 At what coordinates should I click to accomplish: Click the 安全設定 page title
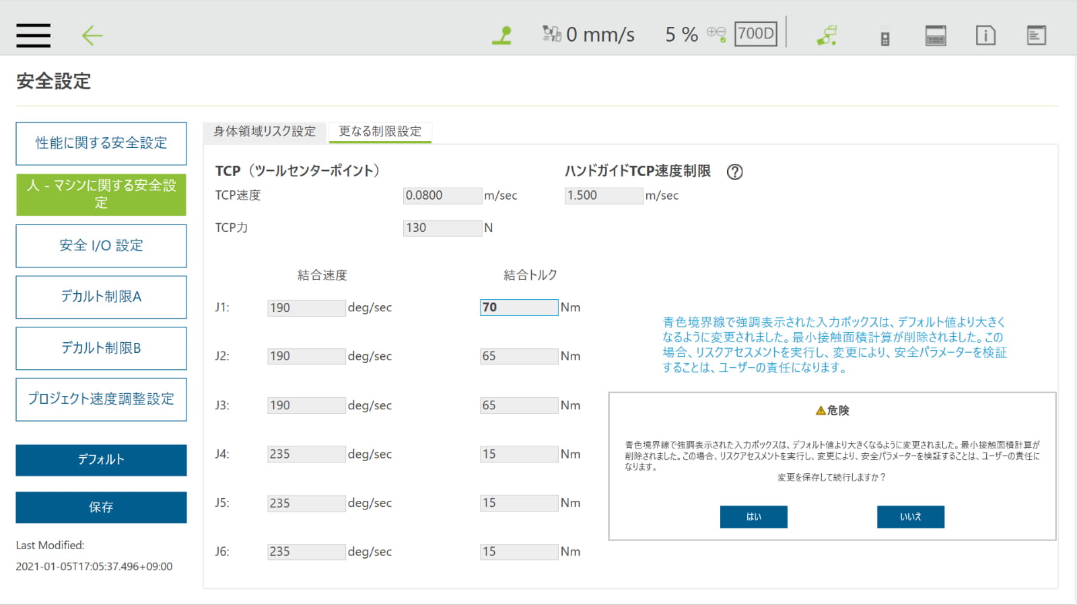(x=54, y=81)
